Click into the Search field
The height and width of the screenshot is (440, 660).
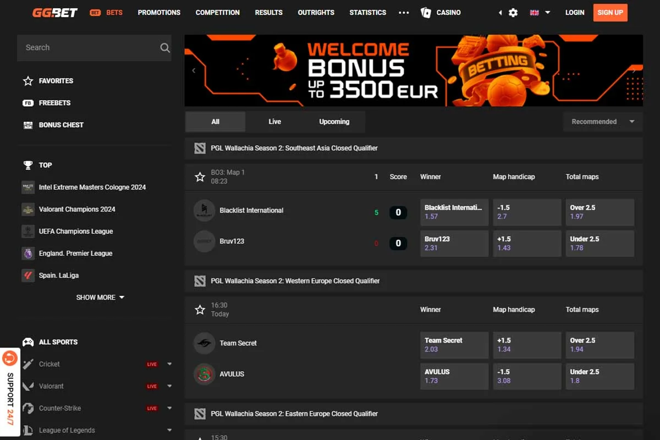click(94, 48)
